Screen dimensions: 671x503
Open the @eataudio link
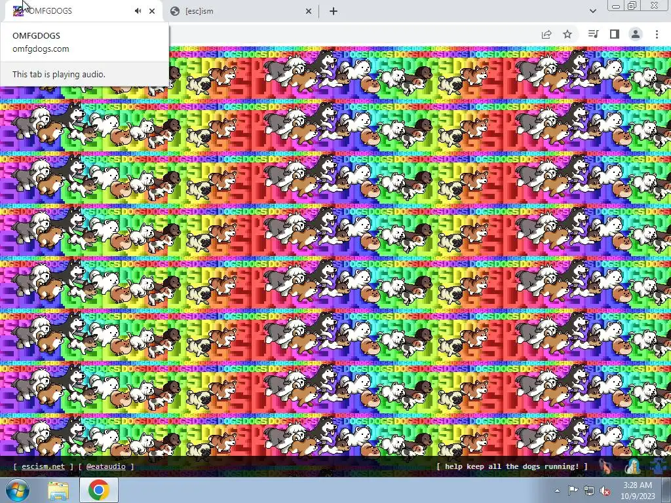[x=105, y=466]
